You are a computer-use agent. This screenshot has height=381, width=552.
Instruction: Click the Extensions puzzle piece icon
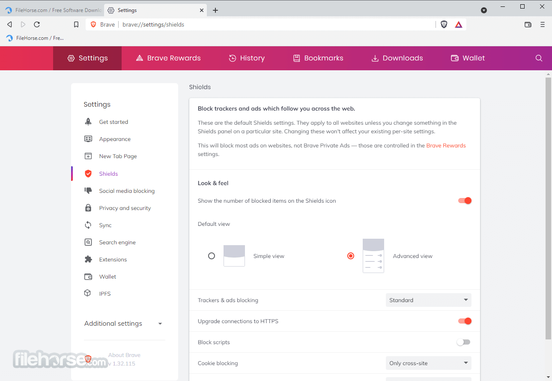click(x=88, y=259)
